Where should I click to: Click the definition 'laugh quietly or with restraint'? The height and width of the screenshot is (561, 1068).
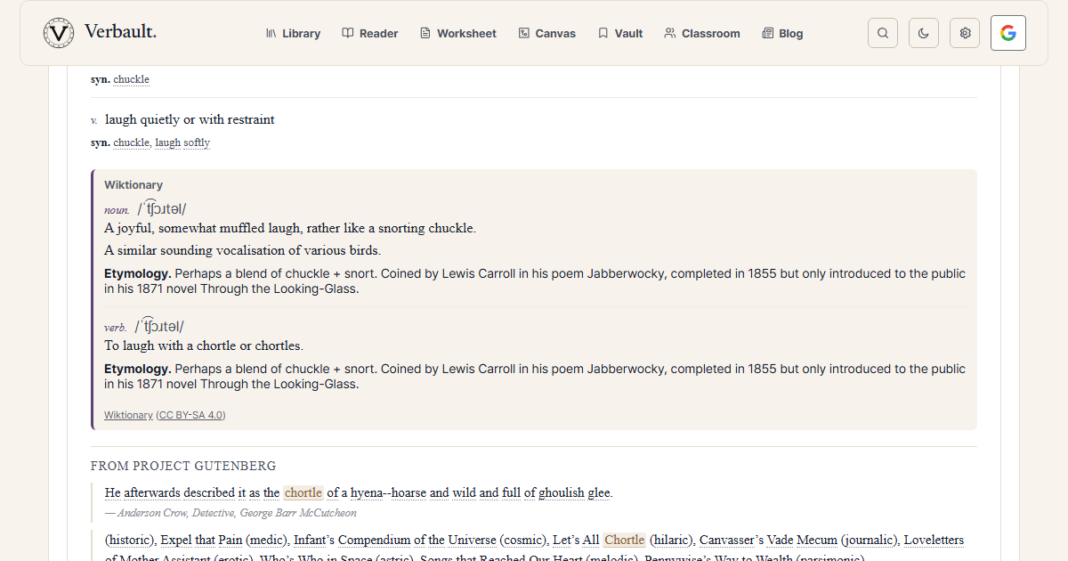(190, 119)
